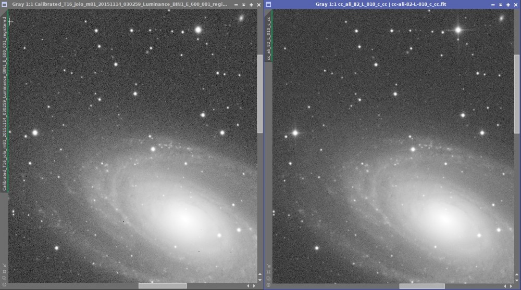Iconize the Calibrated_T16 image window
This screenshot has width=521, height=290.
pyautogui.click(x=236, y=5)
